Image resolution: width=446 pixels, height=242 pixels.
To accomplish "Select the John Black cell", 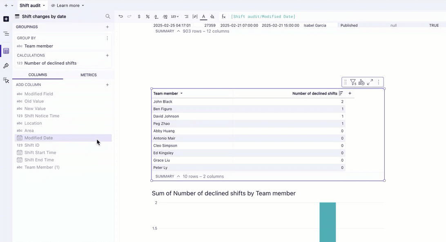I will tap(192, 101).
